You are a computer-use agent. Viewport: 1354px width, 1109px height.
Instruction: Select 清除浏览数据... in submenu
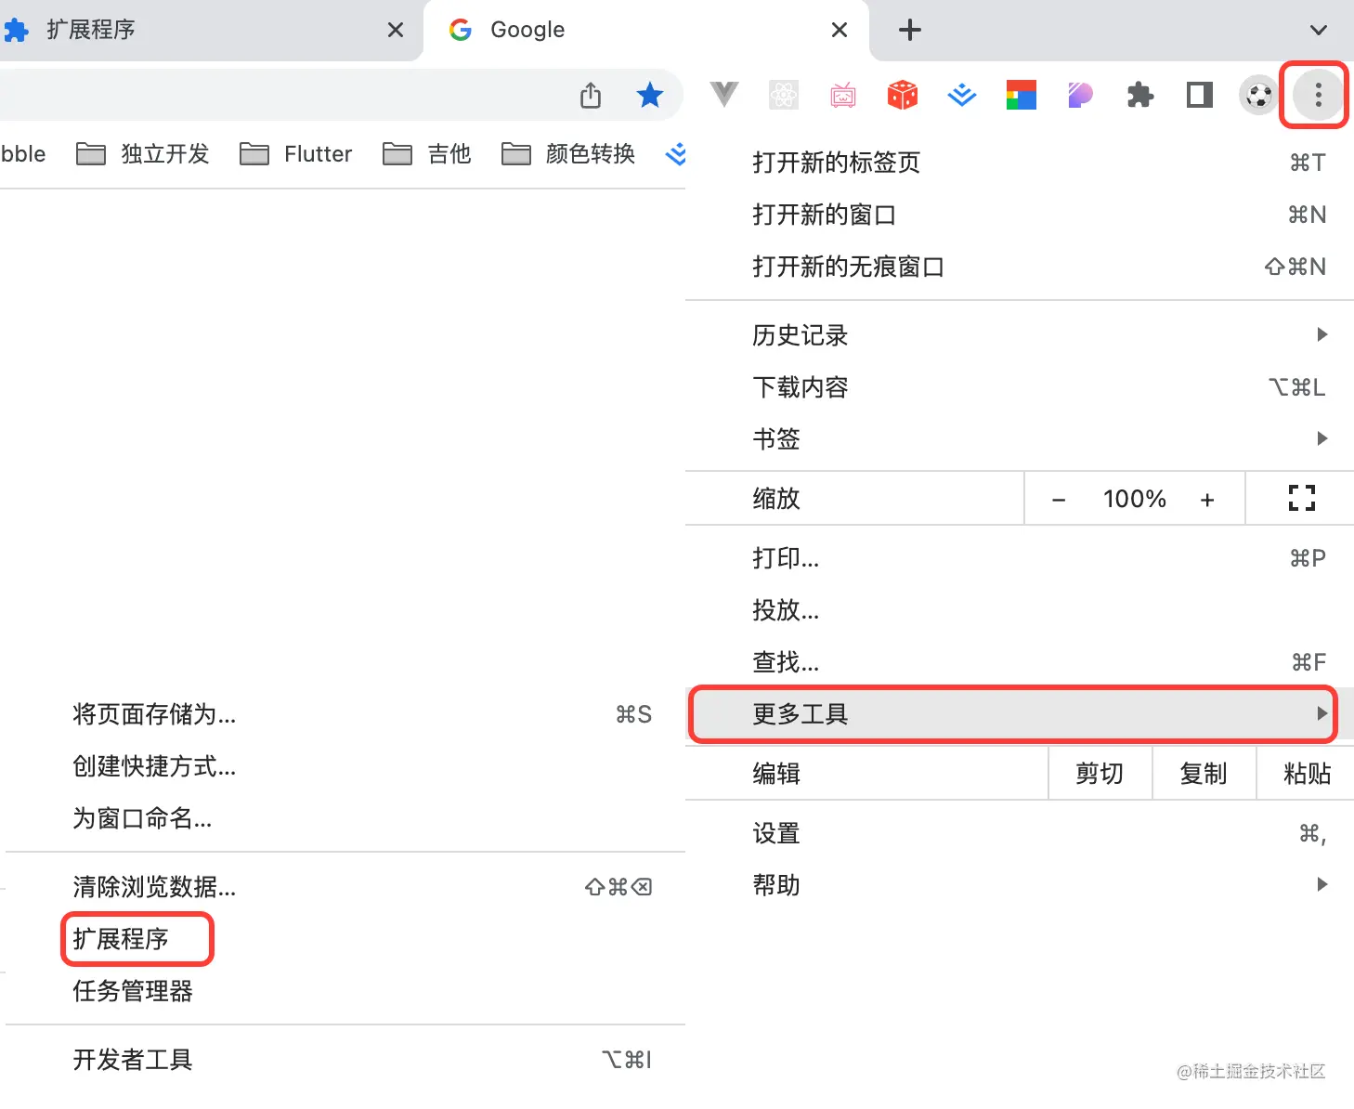tap(345, 887)
